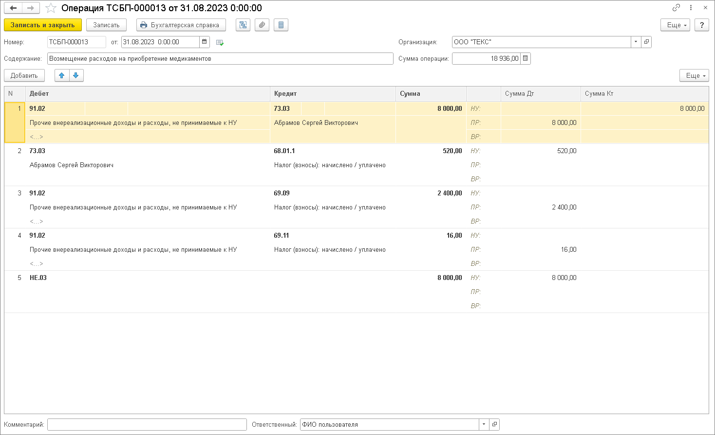The image size is (715, 435).
Task: Open the organization ООО "ТЕКС" card
Action: point(646,42)
